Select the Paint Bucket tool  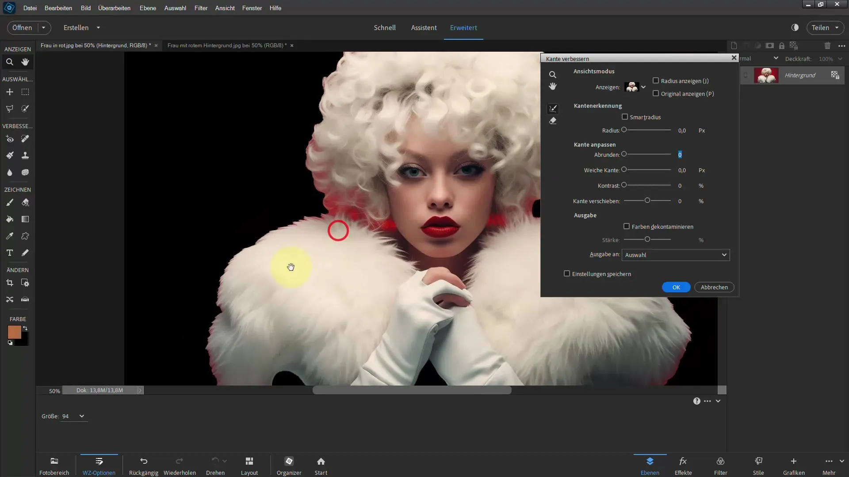tap(10, 220)
